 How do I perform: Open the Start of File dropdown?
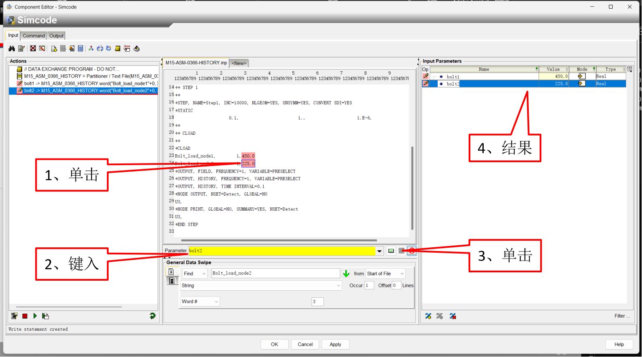(402, 274)
